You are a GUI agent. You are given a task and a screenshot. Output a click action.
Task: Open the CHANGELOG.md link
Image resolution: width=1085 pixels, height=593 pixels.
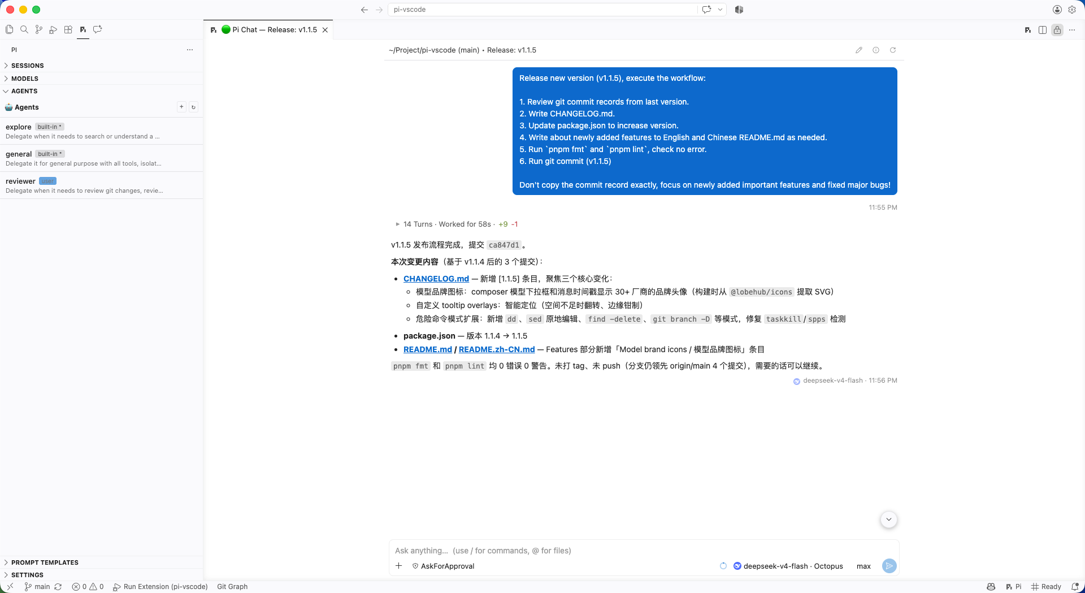[x=436, y=279]
